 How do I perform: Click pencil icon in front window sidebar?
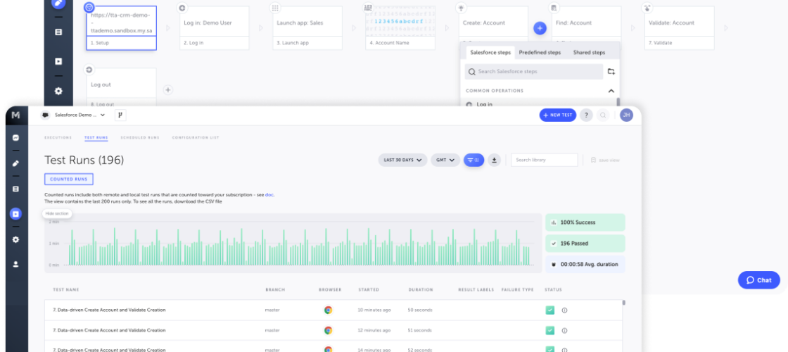[15, 163]
